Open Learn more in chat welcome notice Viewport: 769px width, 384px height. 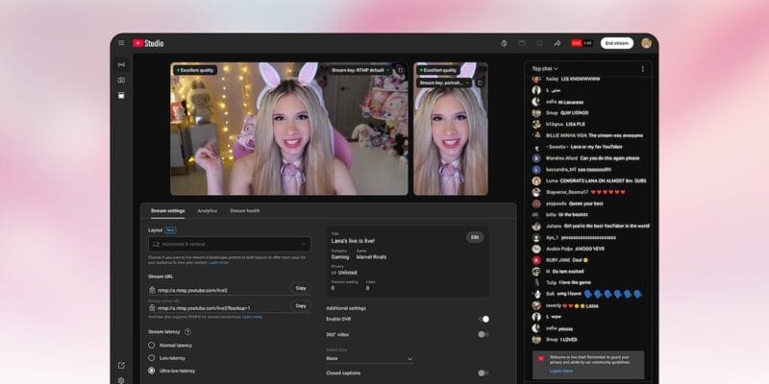point(560,371)
